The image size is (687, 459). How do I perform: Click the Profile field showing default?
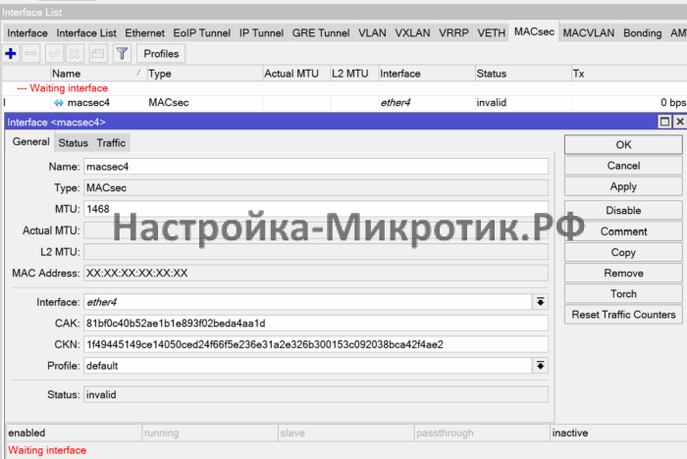307,366
